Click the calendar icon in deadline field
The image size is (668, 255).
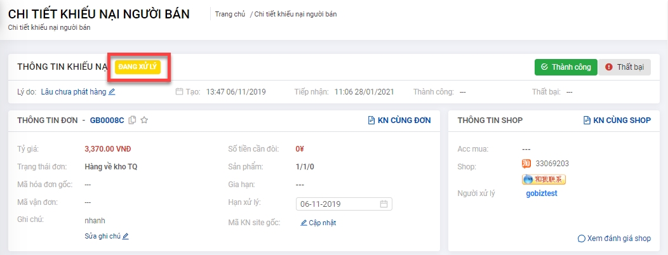384,204
